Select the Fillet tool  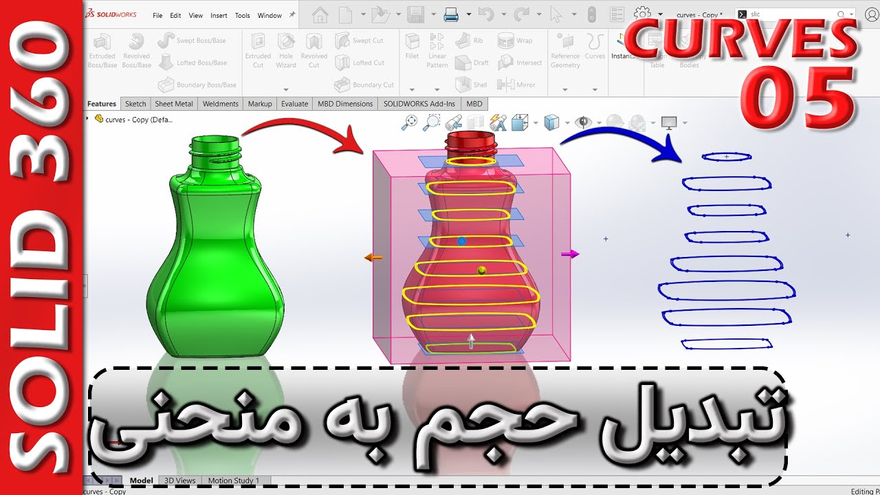tap(412, 46)
